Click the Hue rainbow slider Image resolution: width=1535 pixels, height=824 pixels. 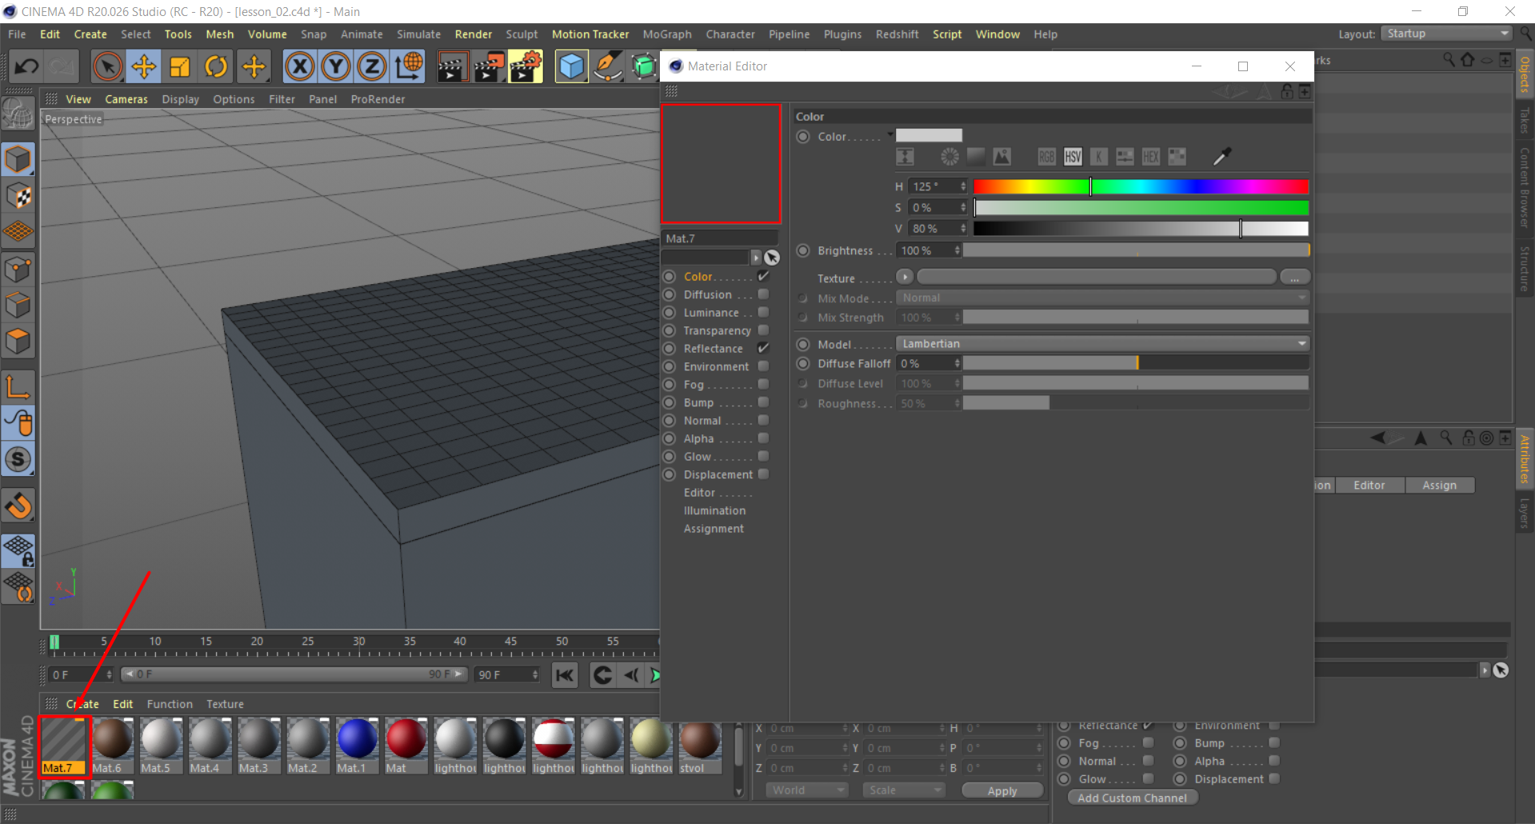1141,186
